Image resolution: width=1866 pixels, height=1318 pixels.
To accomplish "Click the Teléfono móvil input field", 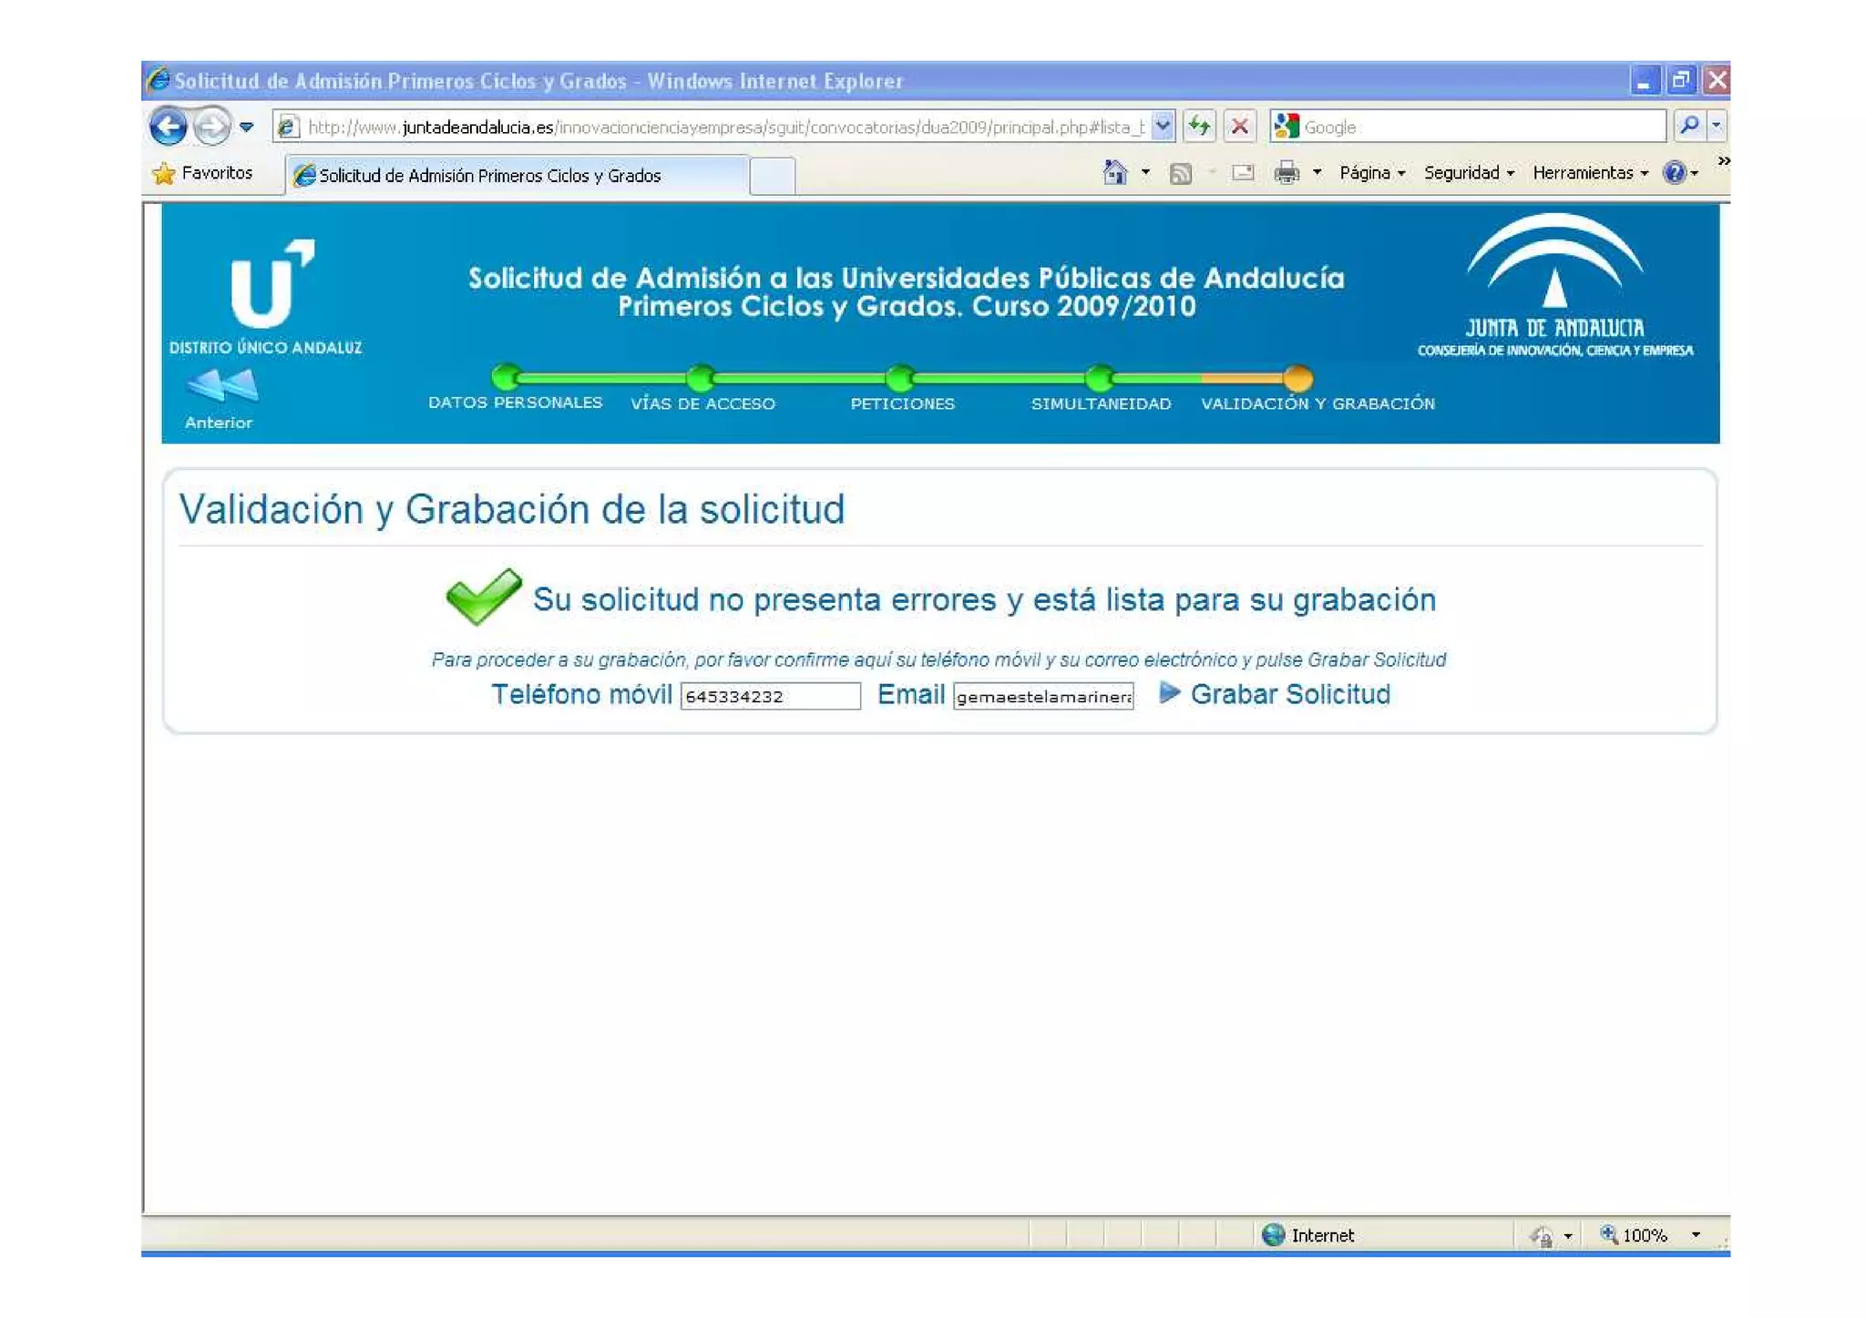I will pos(769,696).
